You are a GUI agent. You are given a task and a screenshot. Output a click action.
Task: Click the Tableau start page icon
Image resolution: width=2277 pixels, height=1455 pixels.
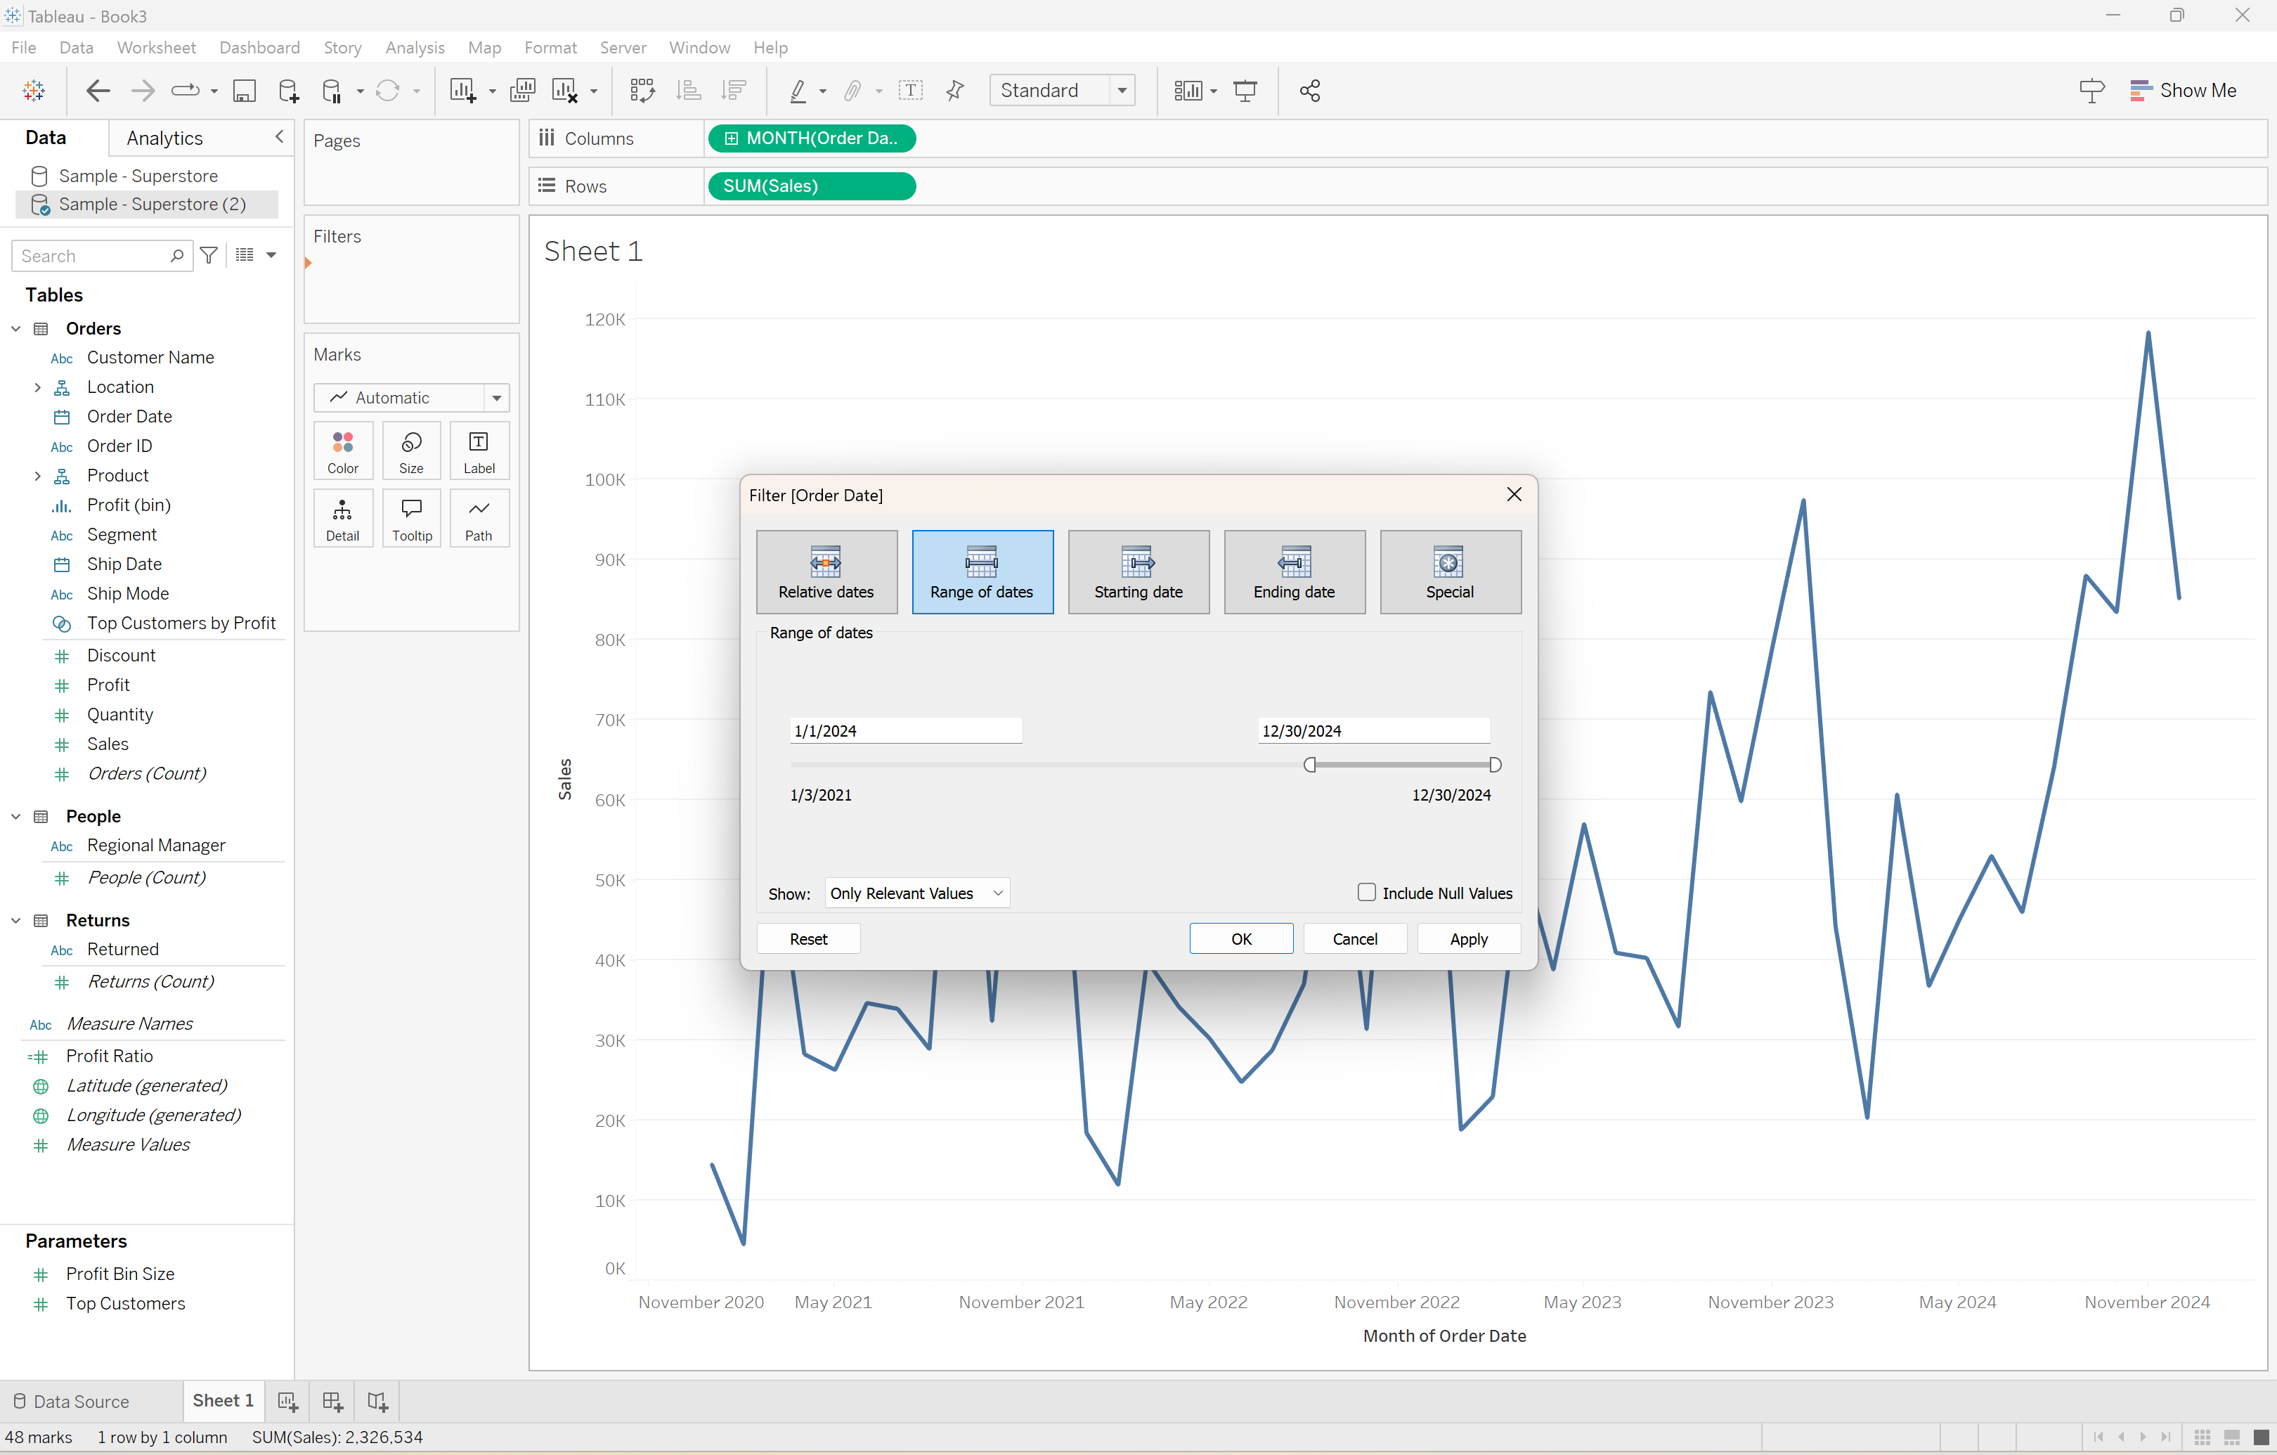pyautogui.click(x=34, y=91)
